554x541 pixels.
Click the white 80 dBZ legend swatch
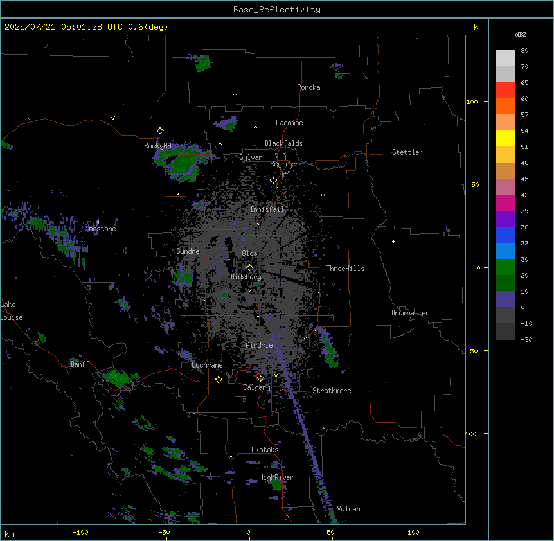click(505, 58)
